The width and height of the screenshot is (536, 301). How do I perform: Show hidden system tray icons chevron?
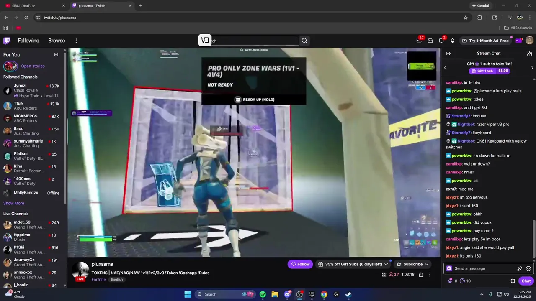[482, 294]
